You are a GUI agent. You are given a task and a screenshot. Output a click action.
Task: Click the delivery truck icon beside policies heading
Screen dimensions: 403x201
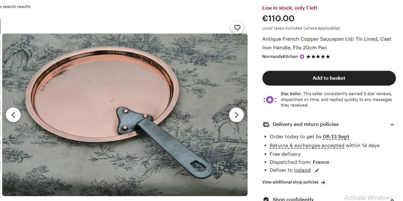point(266,124)
